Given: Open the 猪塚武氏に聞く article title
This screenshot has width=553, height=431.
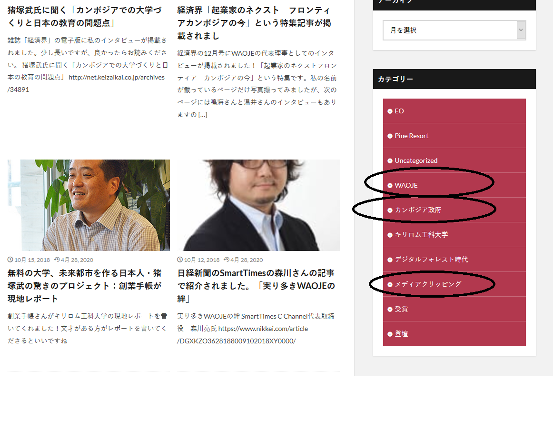Looking at the screenshot, I should pyautogui.click(x=85, y=16).
